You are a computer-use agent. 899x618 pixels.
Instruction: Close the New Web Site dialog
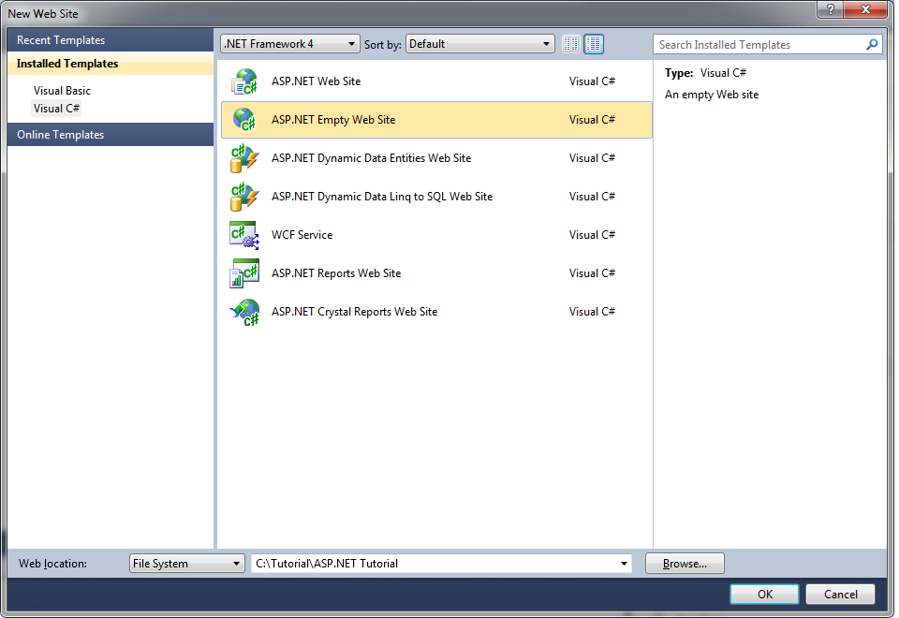[x=866, y=8]
